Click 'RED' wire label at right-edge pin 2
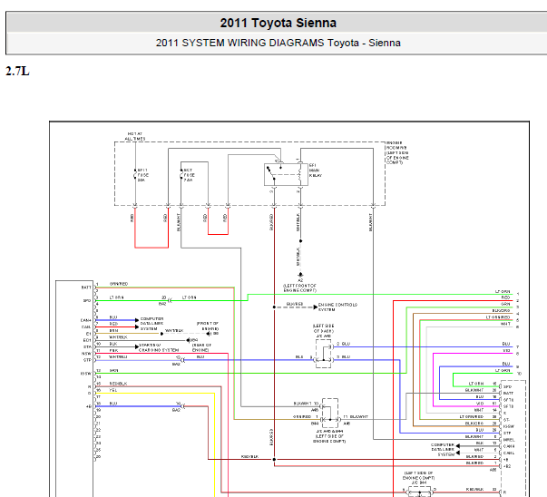This screenshot has width=547, height=497. point(506,297)
